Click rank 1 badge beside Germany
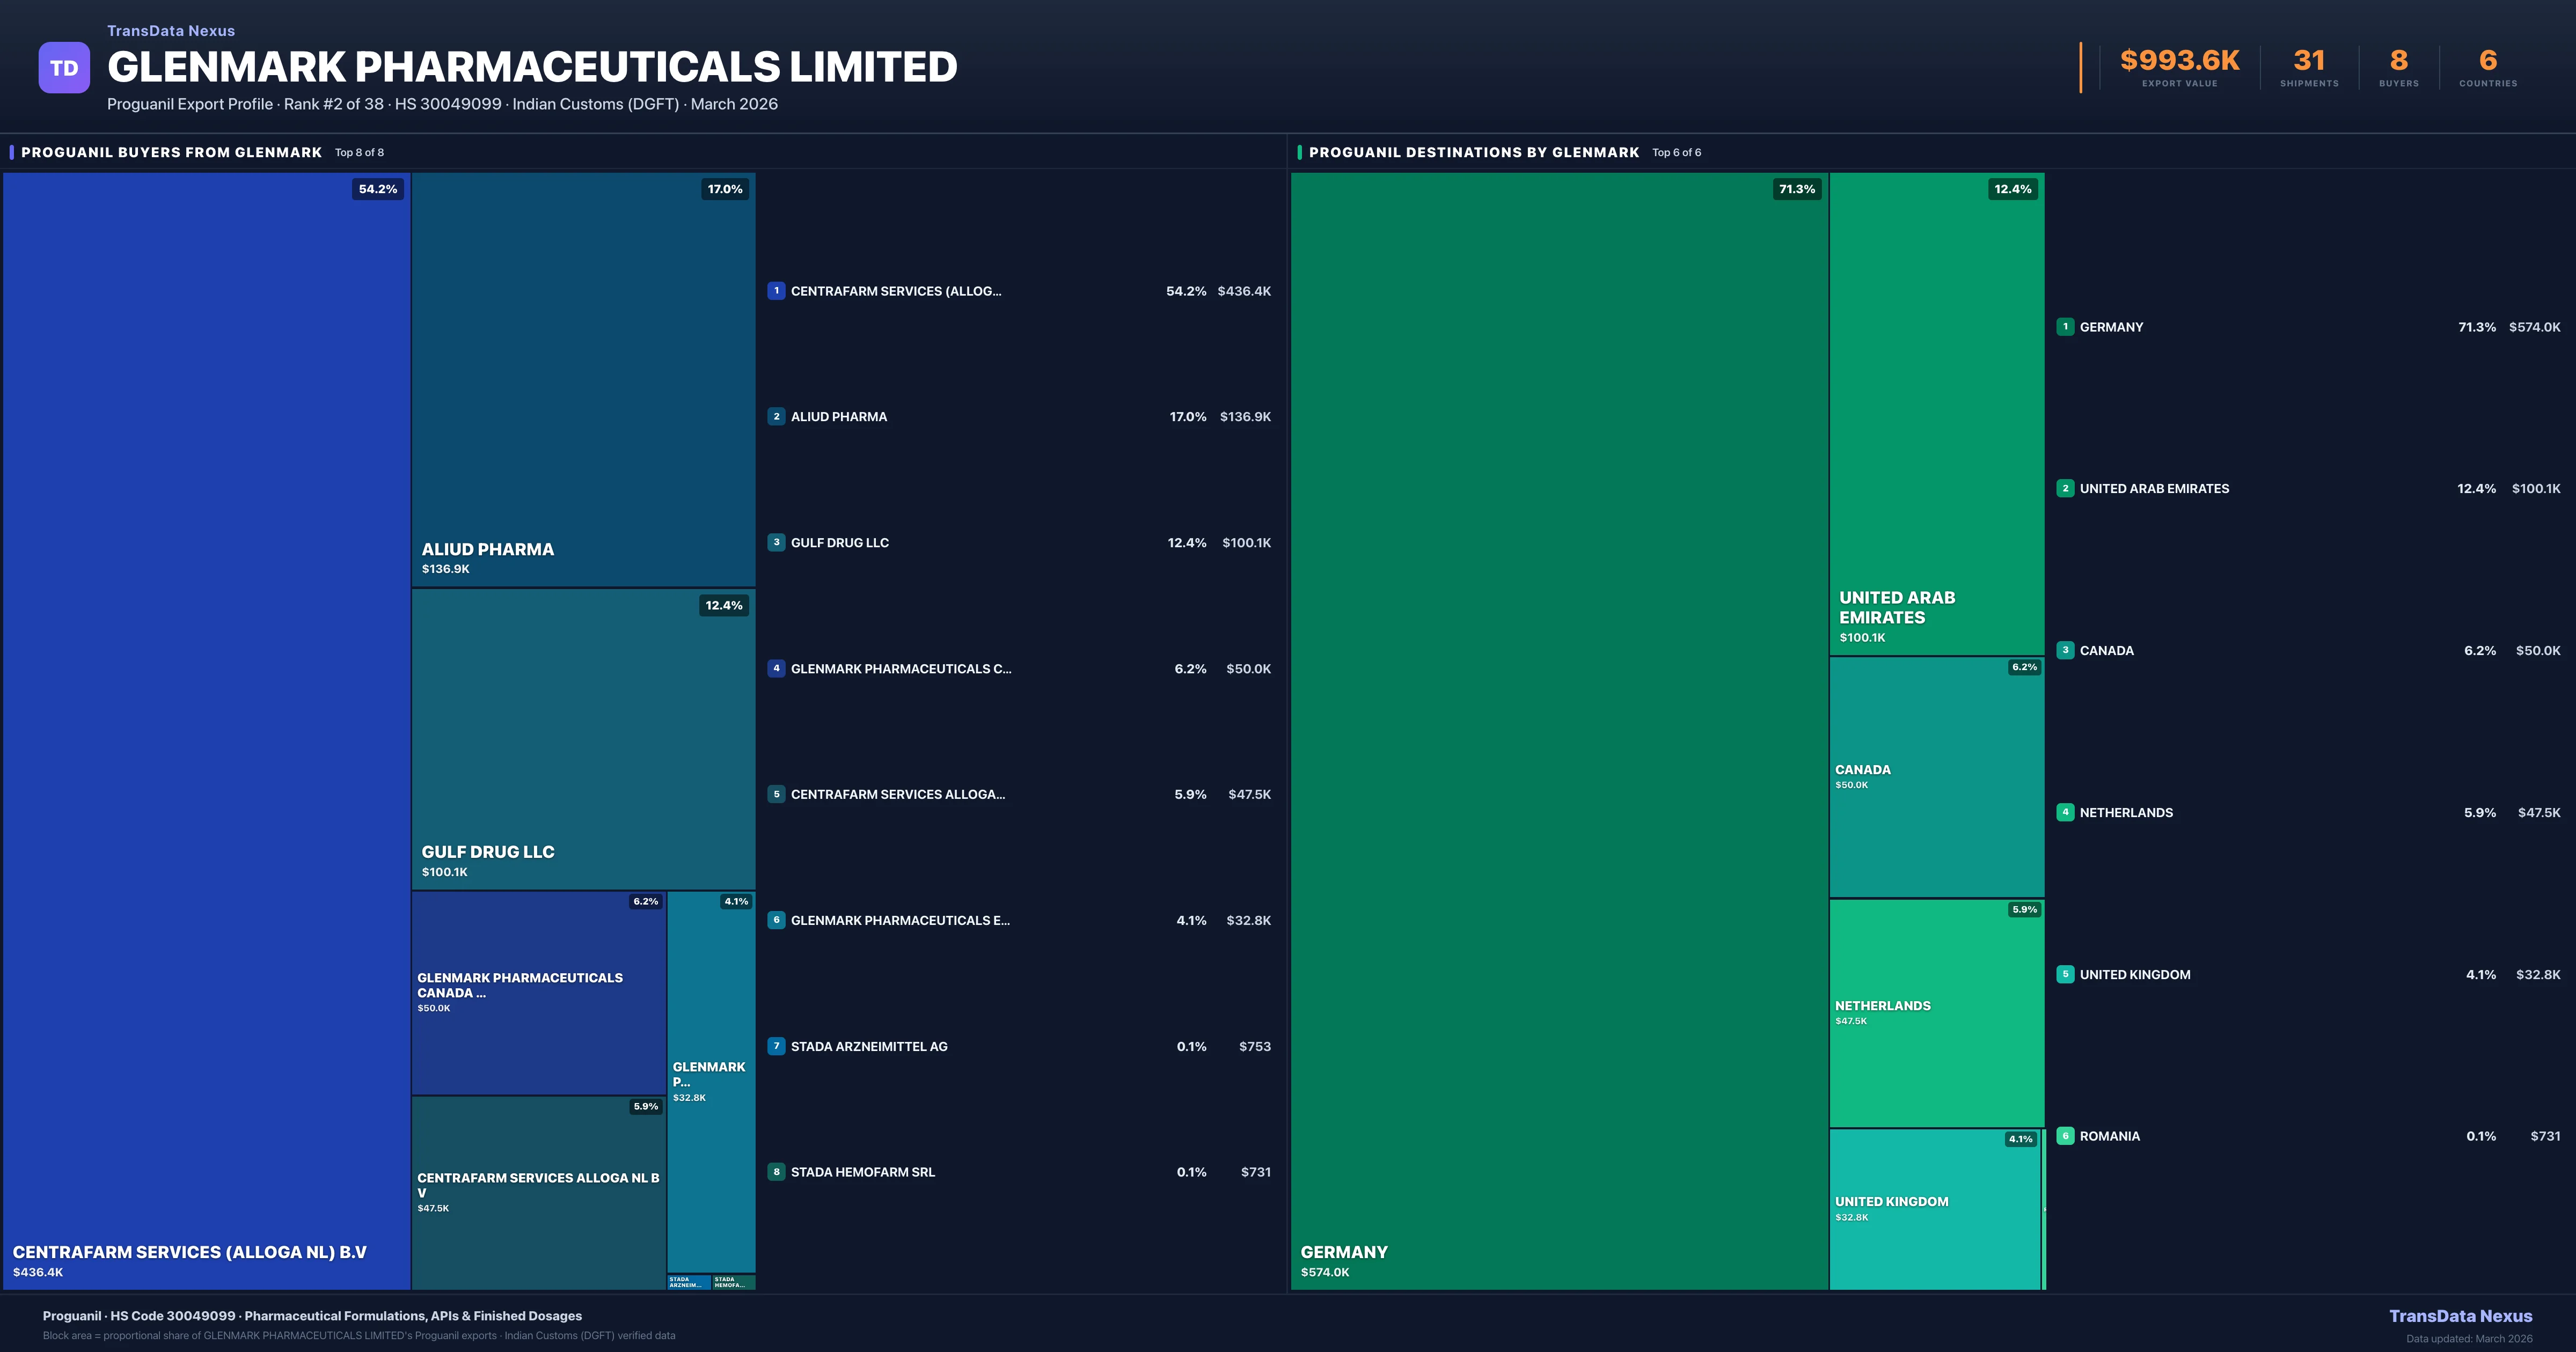The width and height of the screenshot is (2576, 1352). [2065, 327]
